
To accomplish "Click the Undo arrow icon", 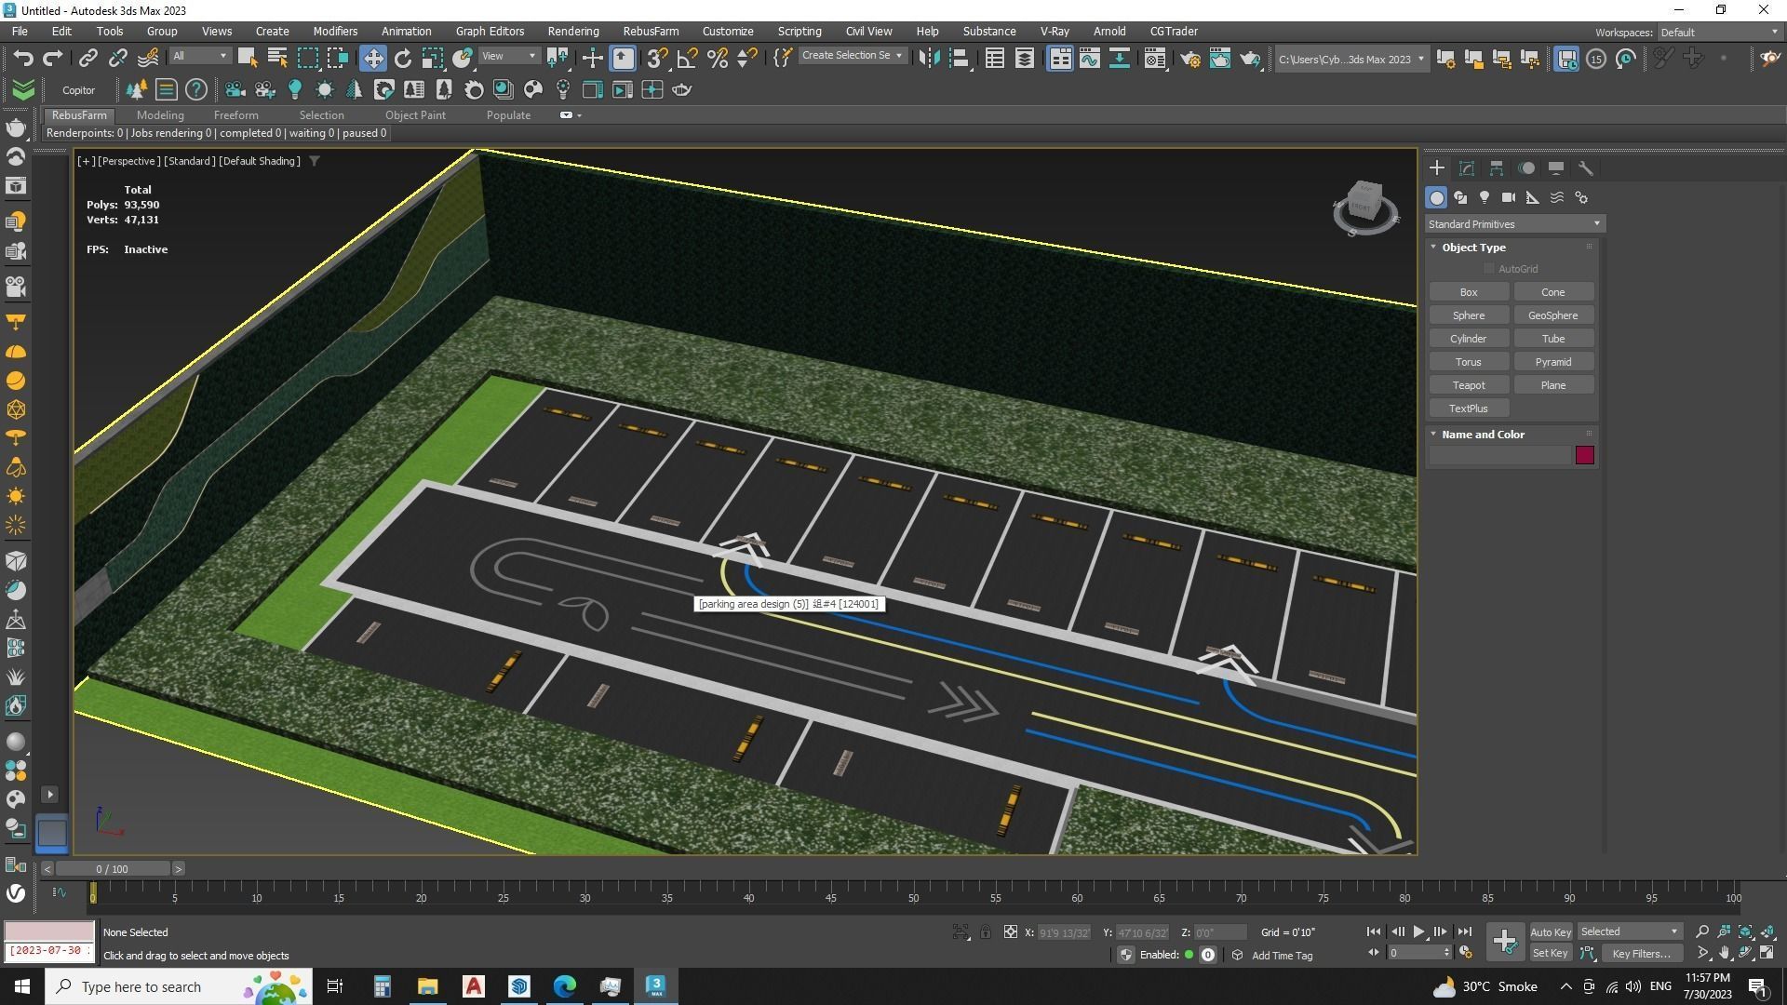I will (x=22, y=59).
